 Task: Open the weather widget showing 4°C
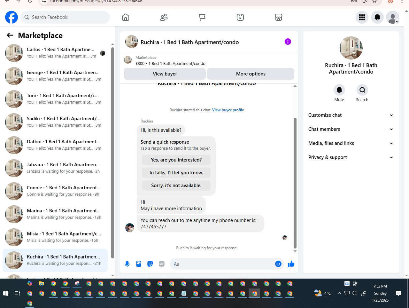tap(323, 293)
